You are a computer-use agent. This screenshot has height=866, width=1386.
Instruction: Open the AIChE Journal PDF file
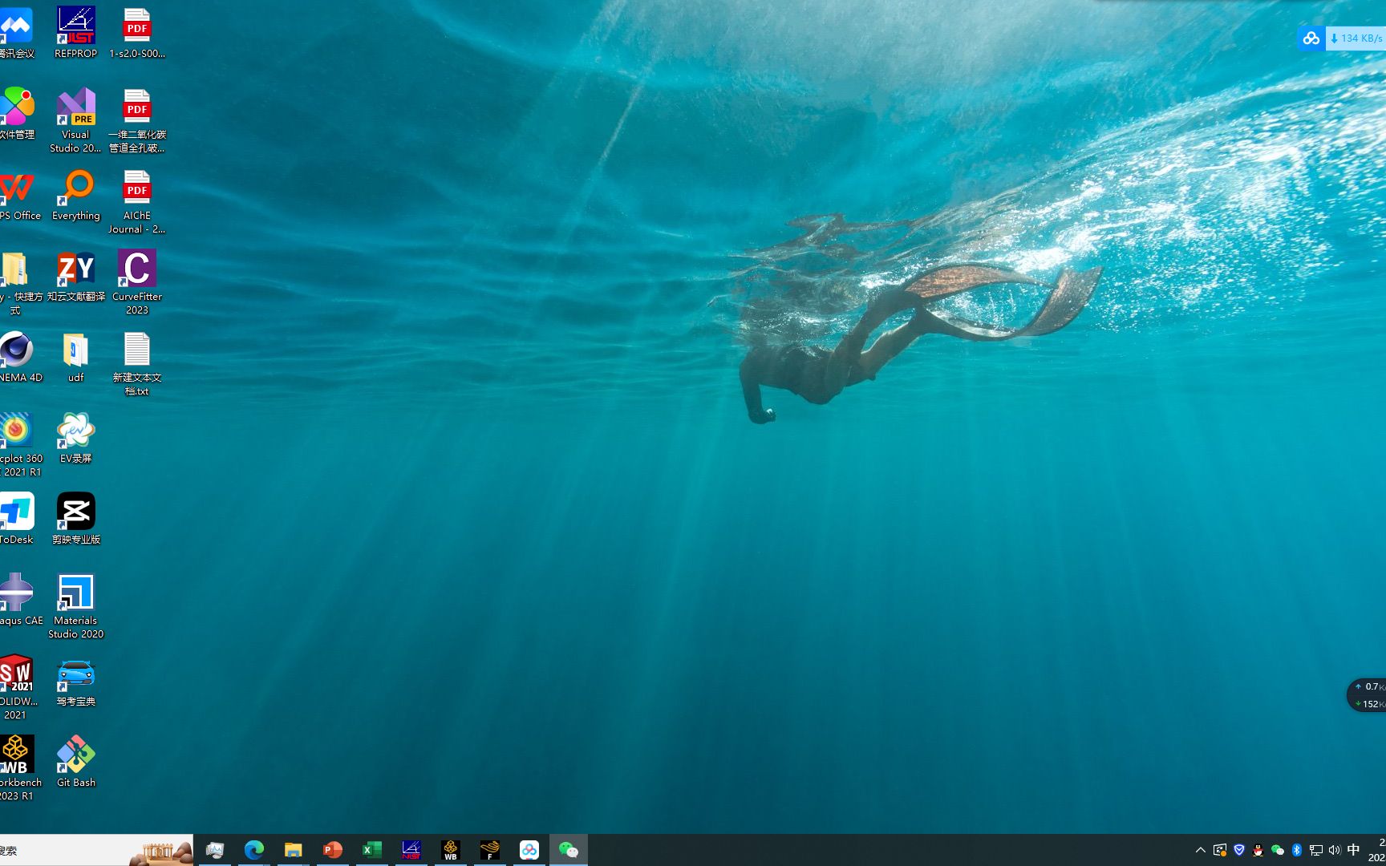(x=137, y=201)
